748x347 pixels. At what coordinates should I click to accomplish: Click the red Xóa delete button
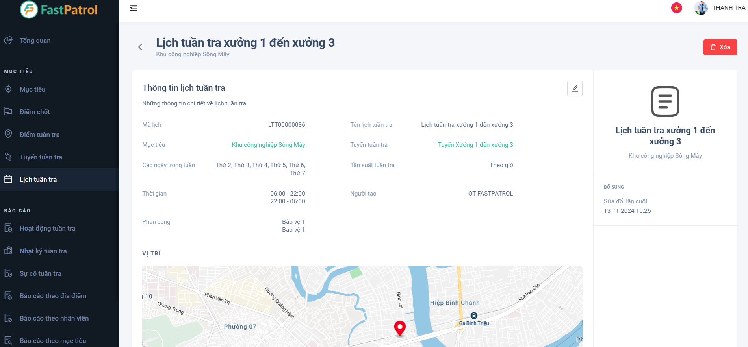[720, 47]
